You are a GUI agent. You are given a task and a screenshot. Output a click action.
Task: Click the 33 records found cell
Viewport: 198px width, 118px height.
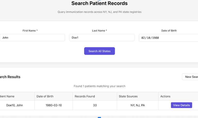95,105
